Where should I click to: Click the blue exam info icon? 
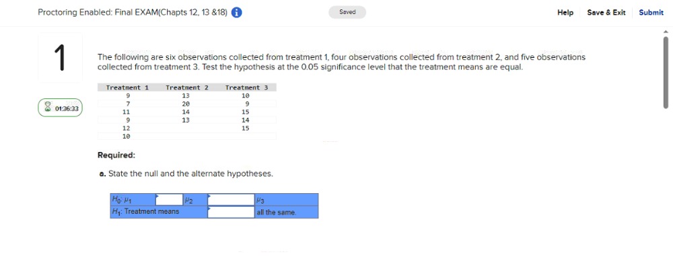point(236,12)
